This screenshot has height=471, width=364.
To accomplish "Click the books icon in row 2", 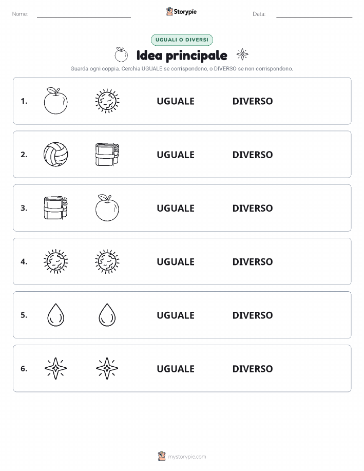I will coord(107,155).
